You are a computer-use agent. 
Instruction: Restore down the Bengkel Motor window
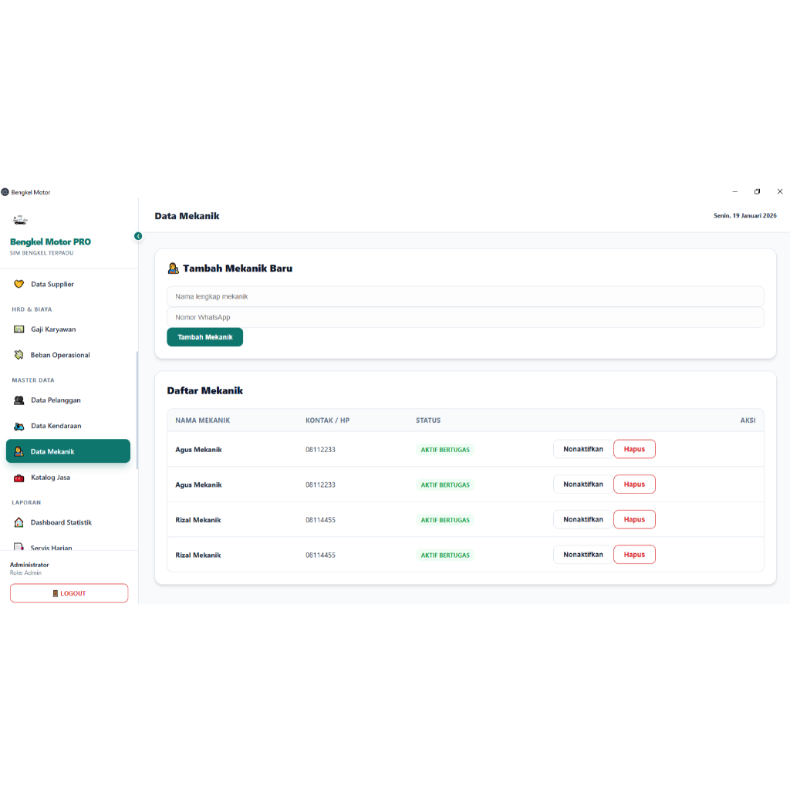(x=757, y=191)
